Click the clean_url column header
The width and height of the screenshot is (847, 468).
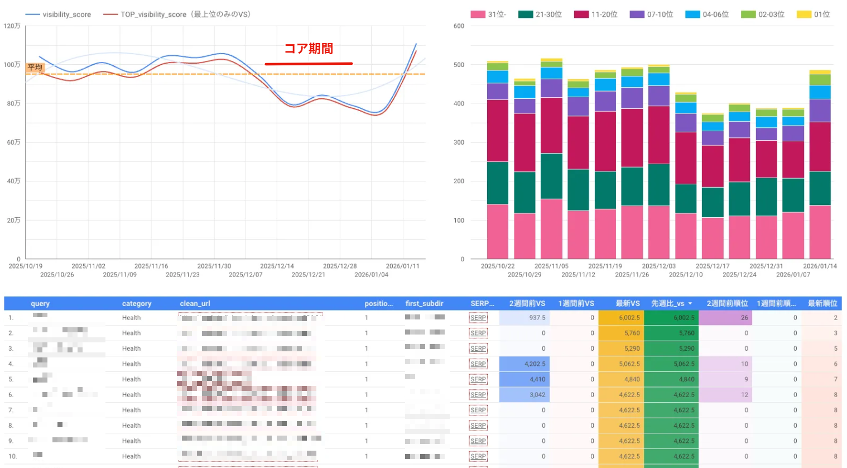point(195,304)
